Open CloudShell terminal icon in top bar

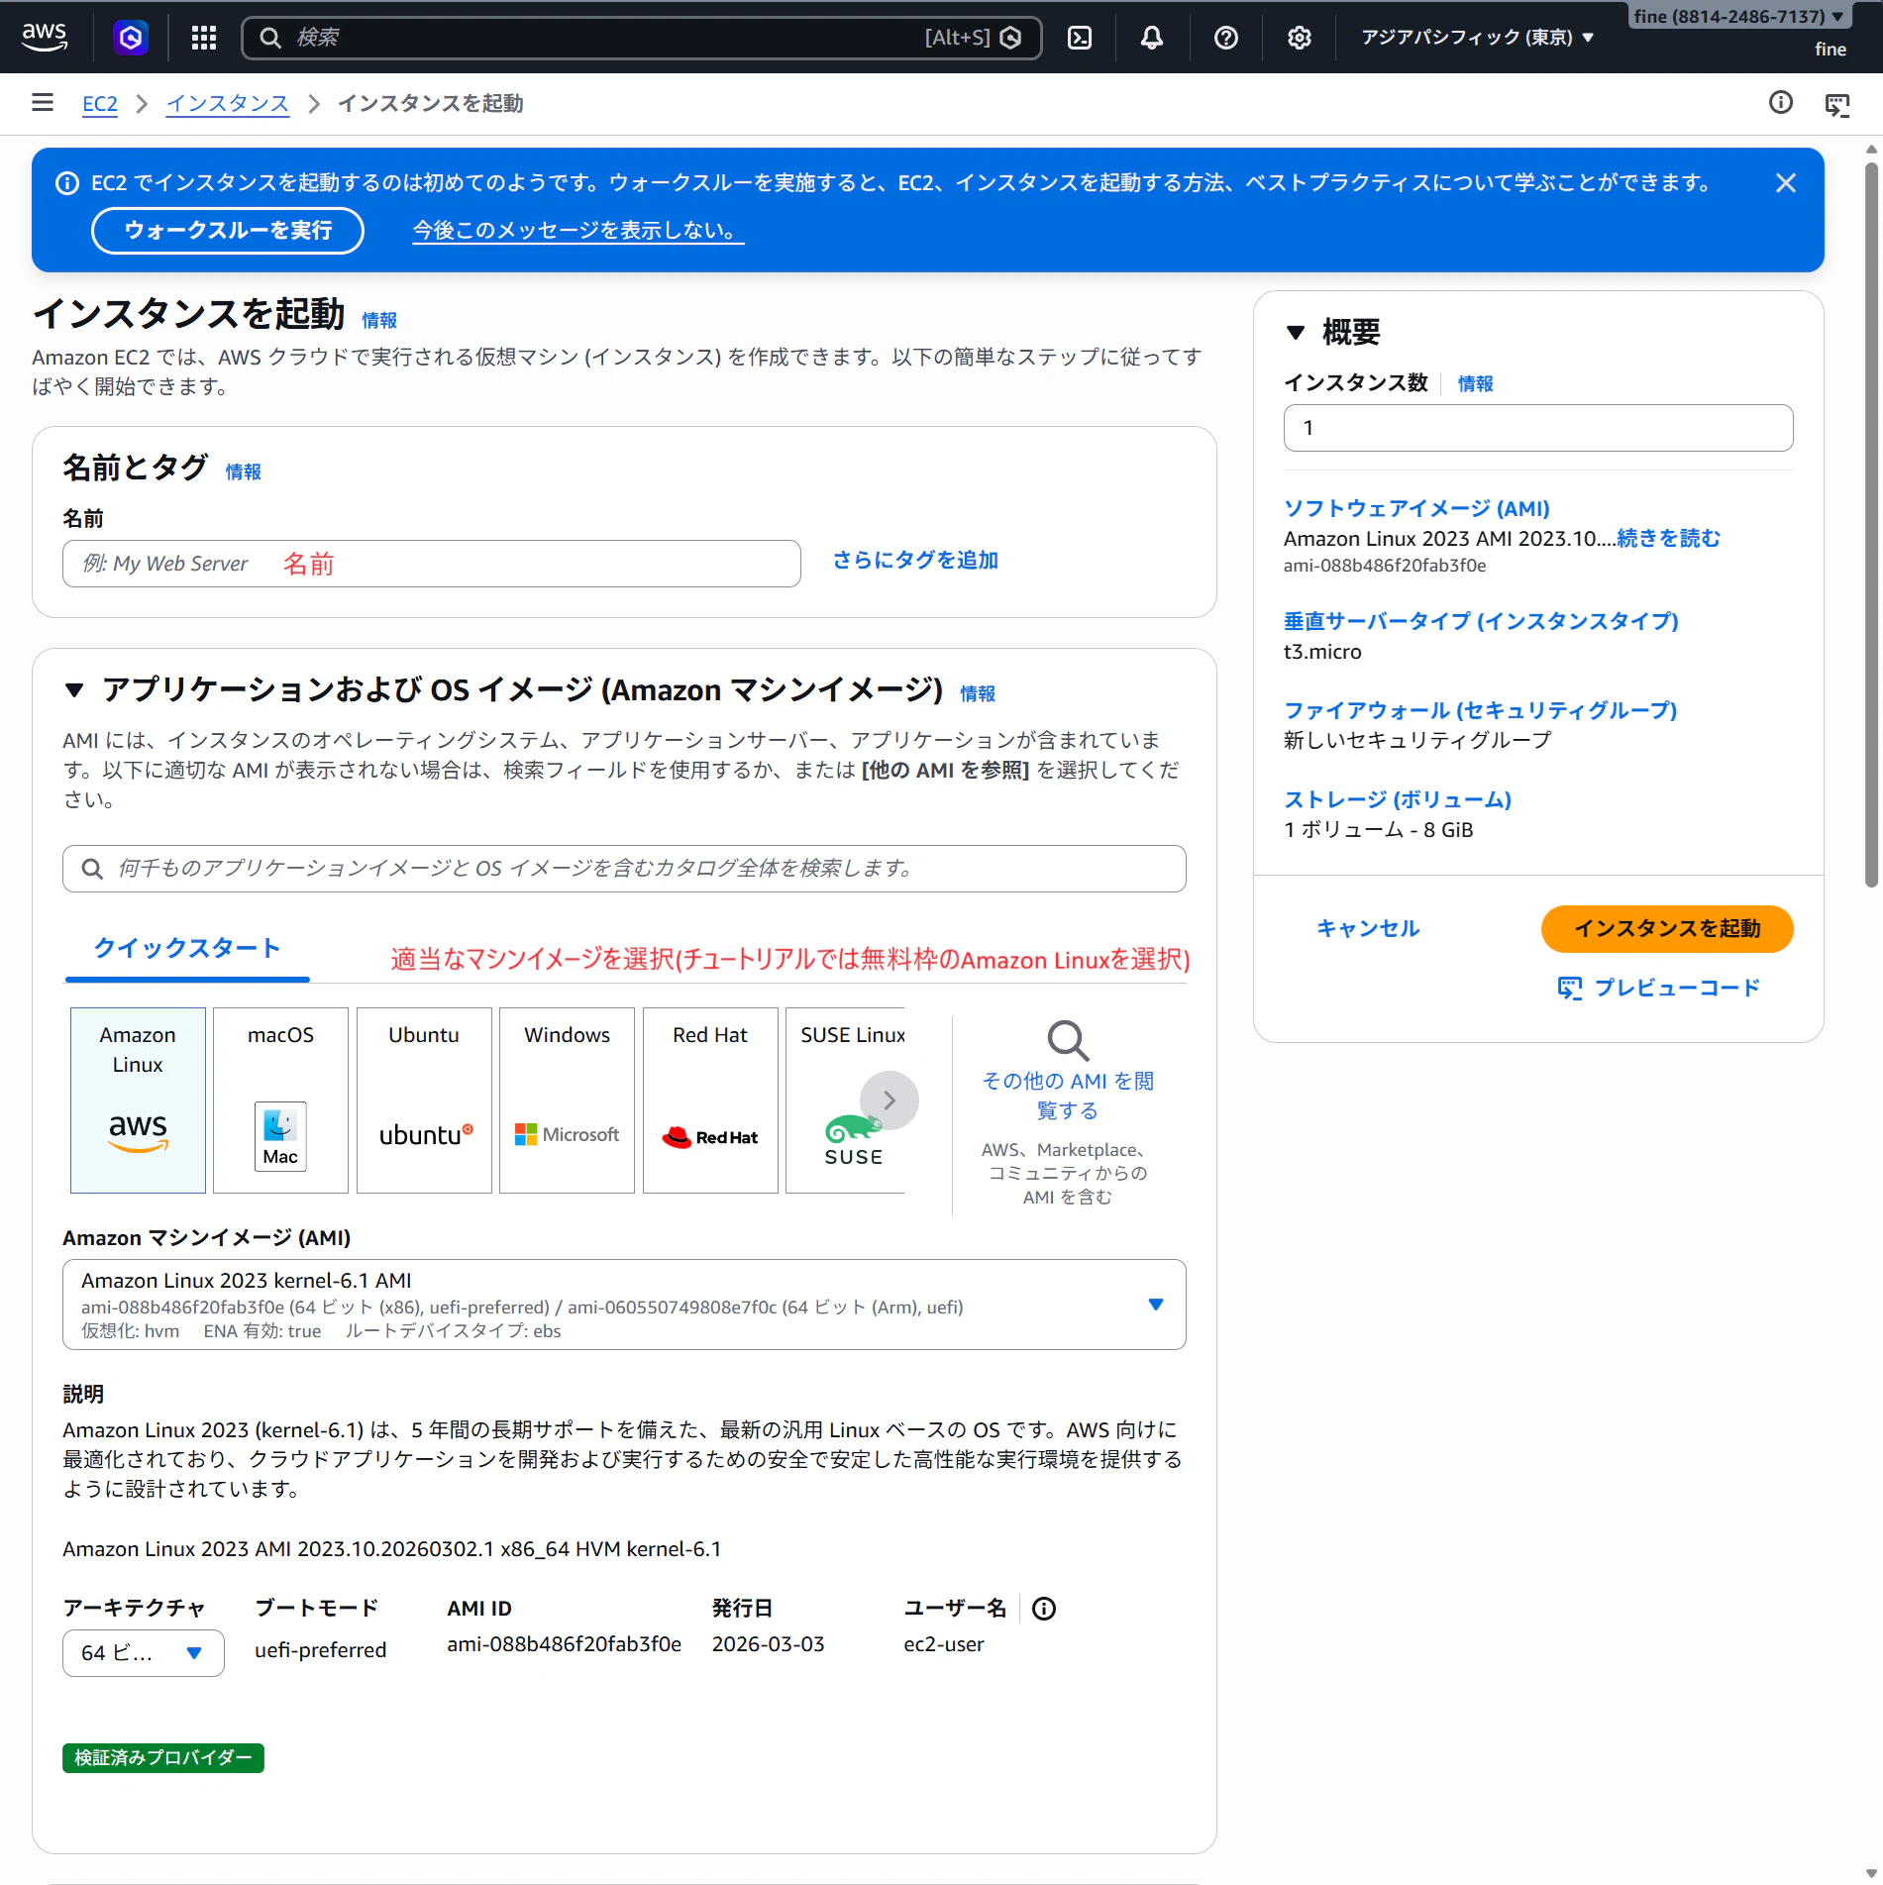click(1080, 38)
